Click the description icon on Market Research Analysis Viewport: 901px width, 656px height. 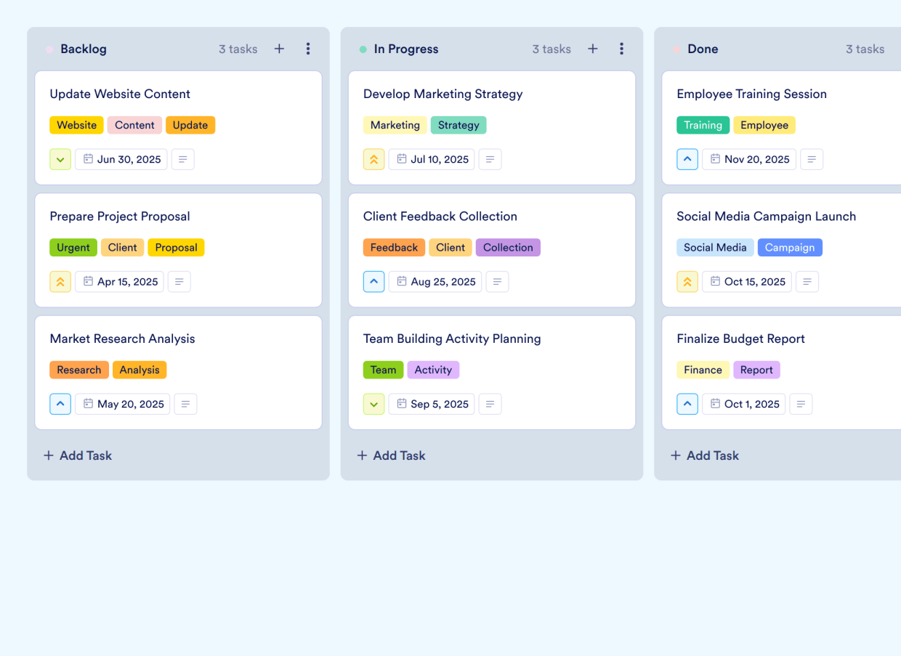[x=185, y=404]
